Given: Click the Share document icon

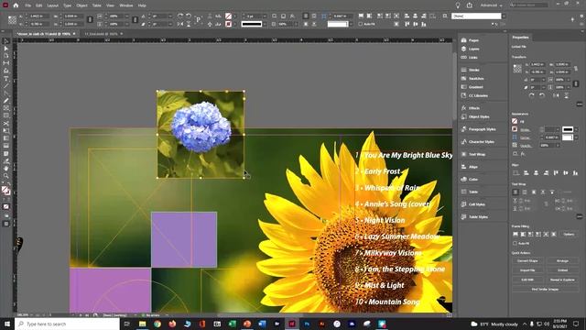Looking at the screenshot, I should (x=470, y=5).
